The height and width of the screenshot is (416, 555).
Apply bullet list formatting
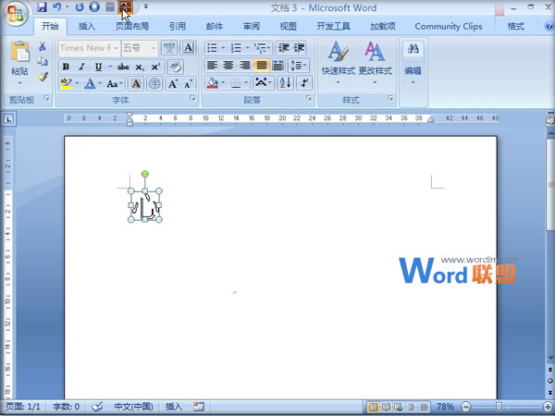point(212,48)
